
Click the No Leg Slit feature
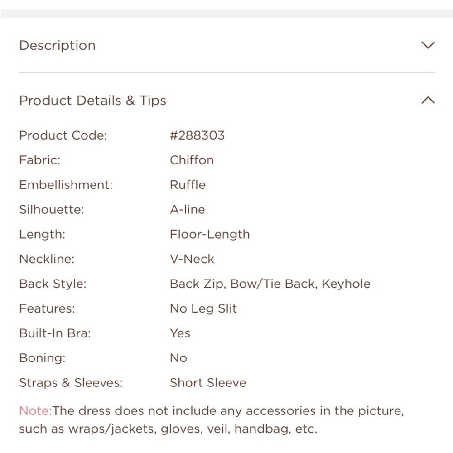[x=203, y=308]
